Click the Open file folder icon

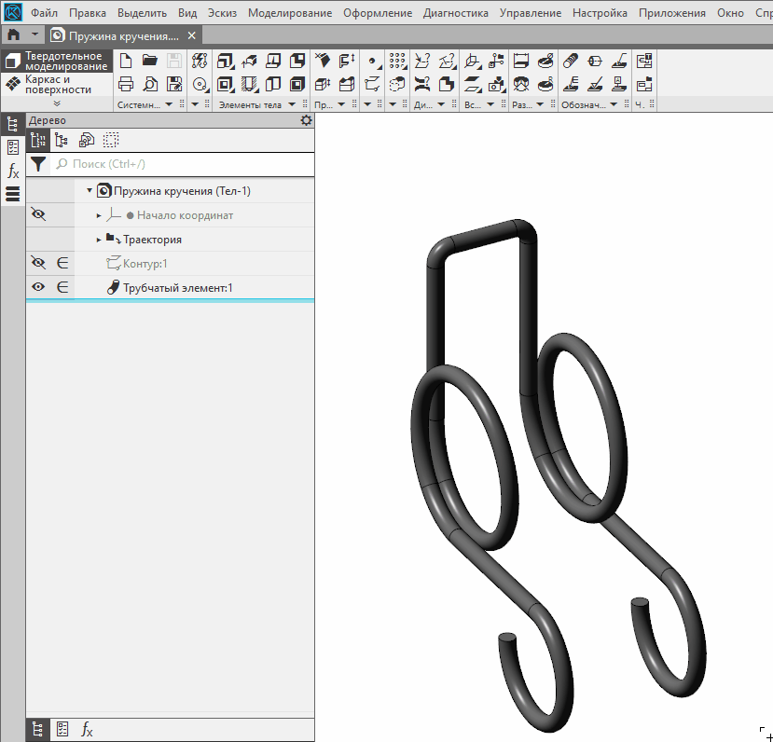[149, 61]
